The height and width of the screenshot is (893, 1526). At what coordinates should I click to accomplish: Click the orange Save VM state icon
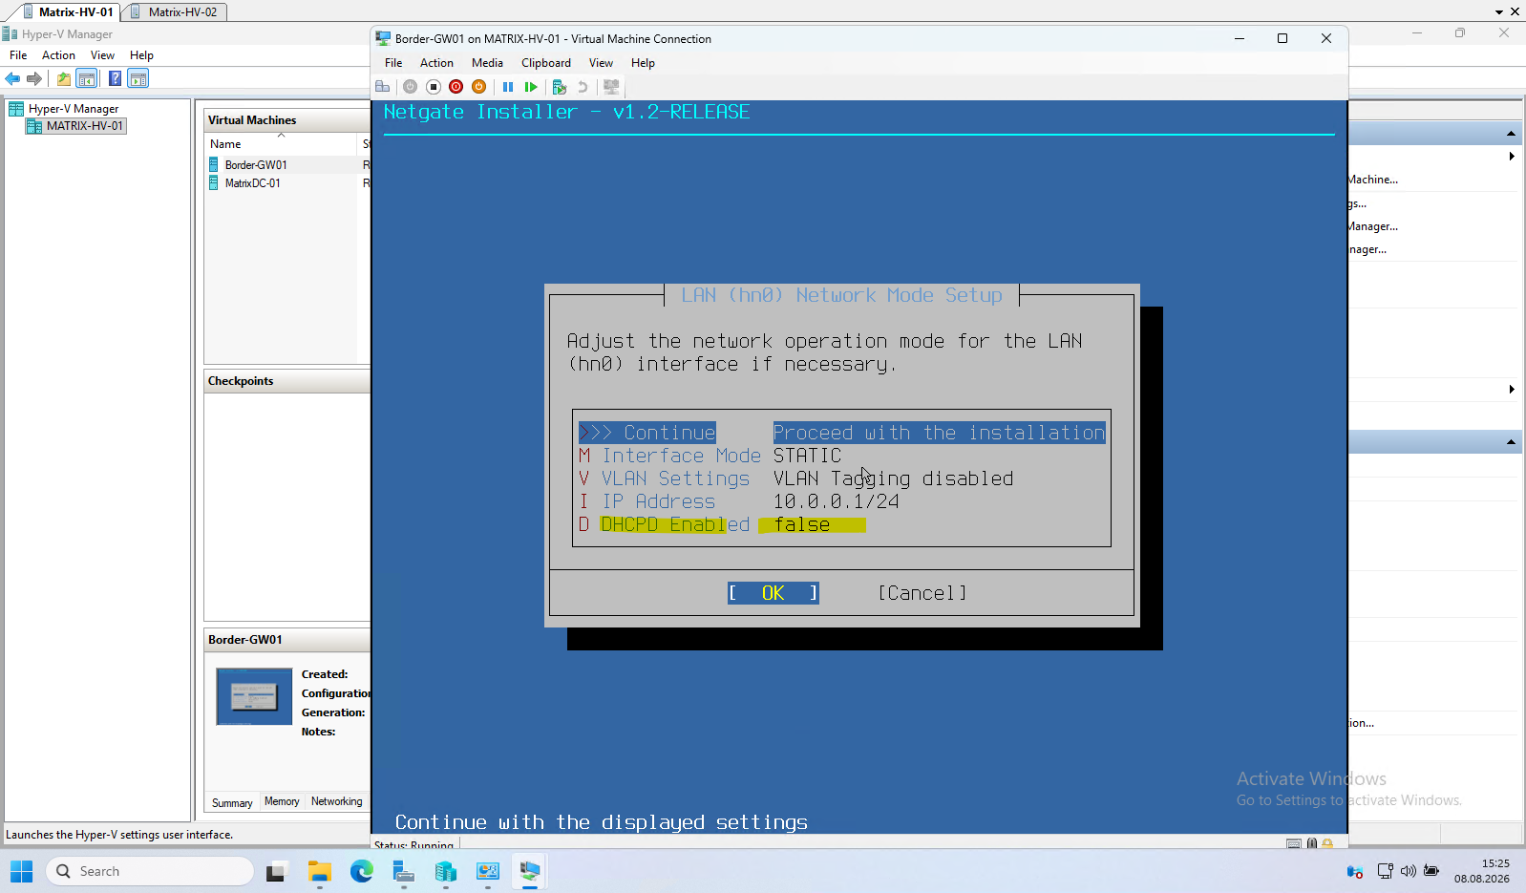coord(478,87)
